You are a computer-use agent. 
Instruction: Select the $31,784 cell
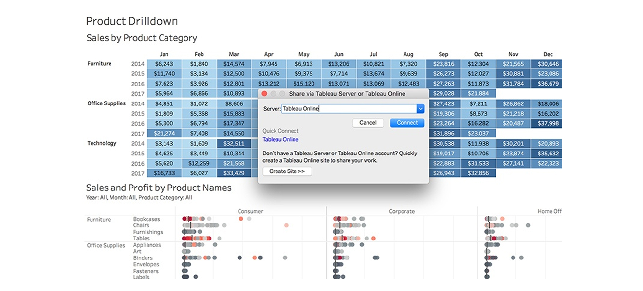click(514, 84)
